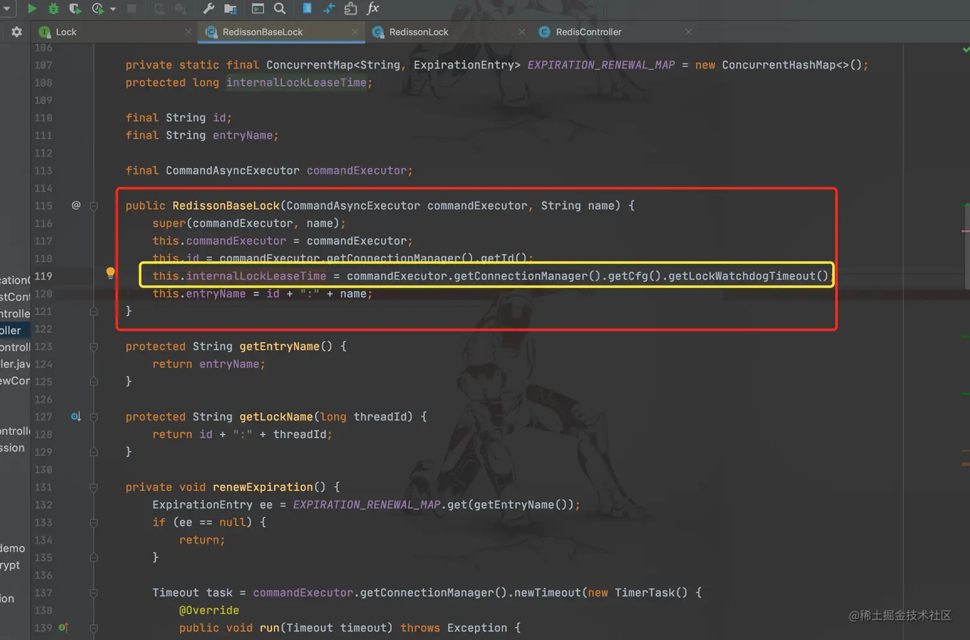970x640 pixels.
Task: Click the disabled Stop square button
Action: [132, 8]
